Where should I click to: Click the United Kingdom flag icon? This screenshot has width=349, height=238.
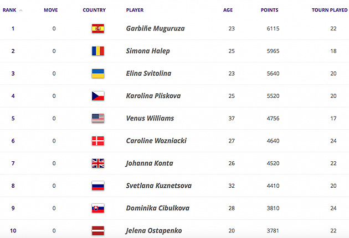tap(98, 163)
